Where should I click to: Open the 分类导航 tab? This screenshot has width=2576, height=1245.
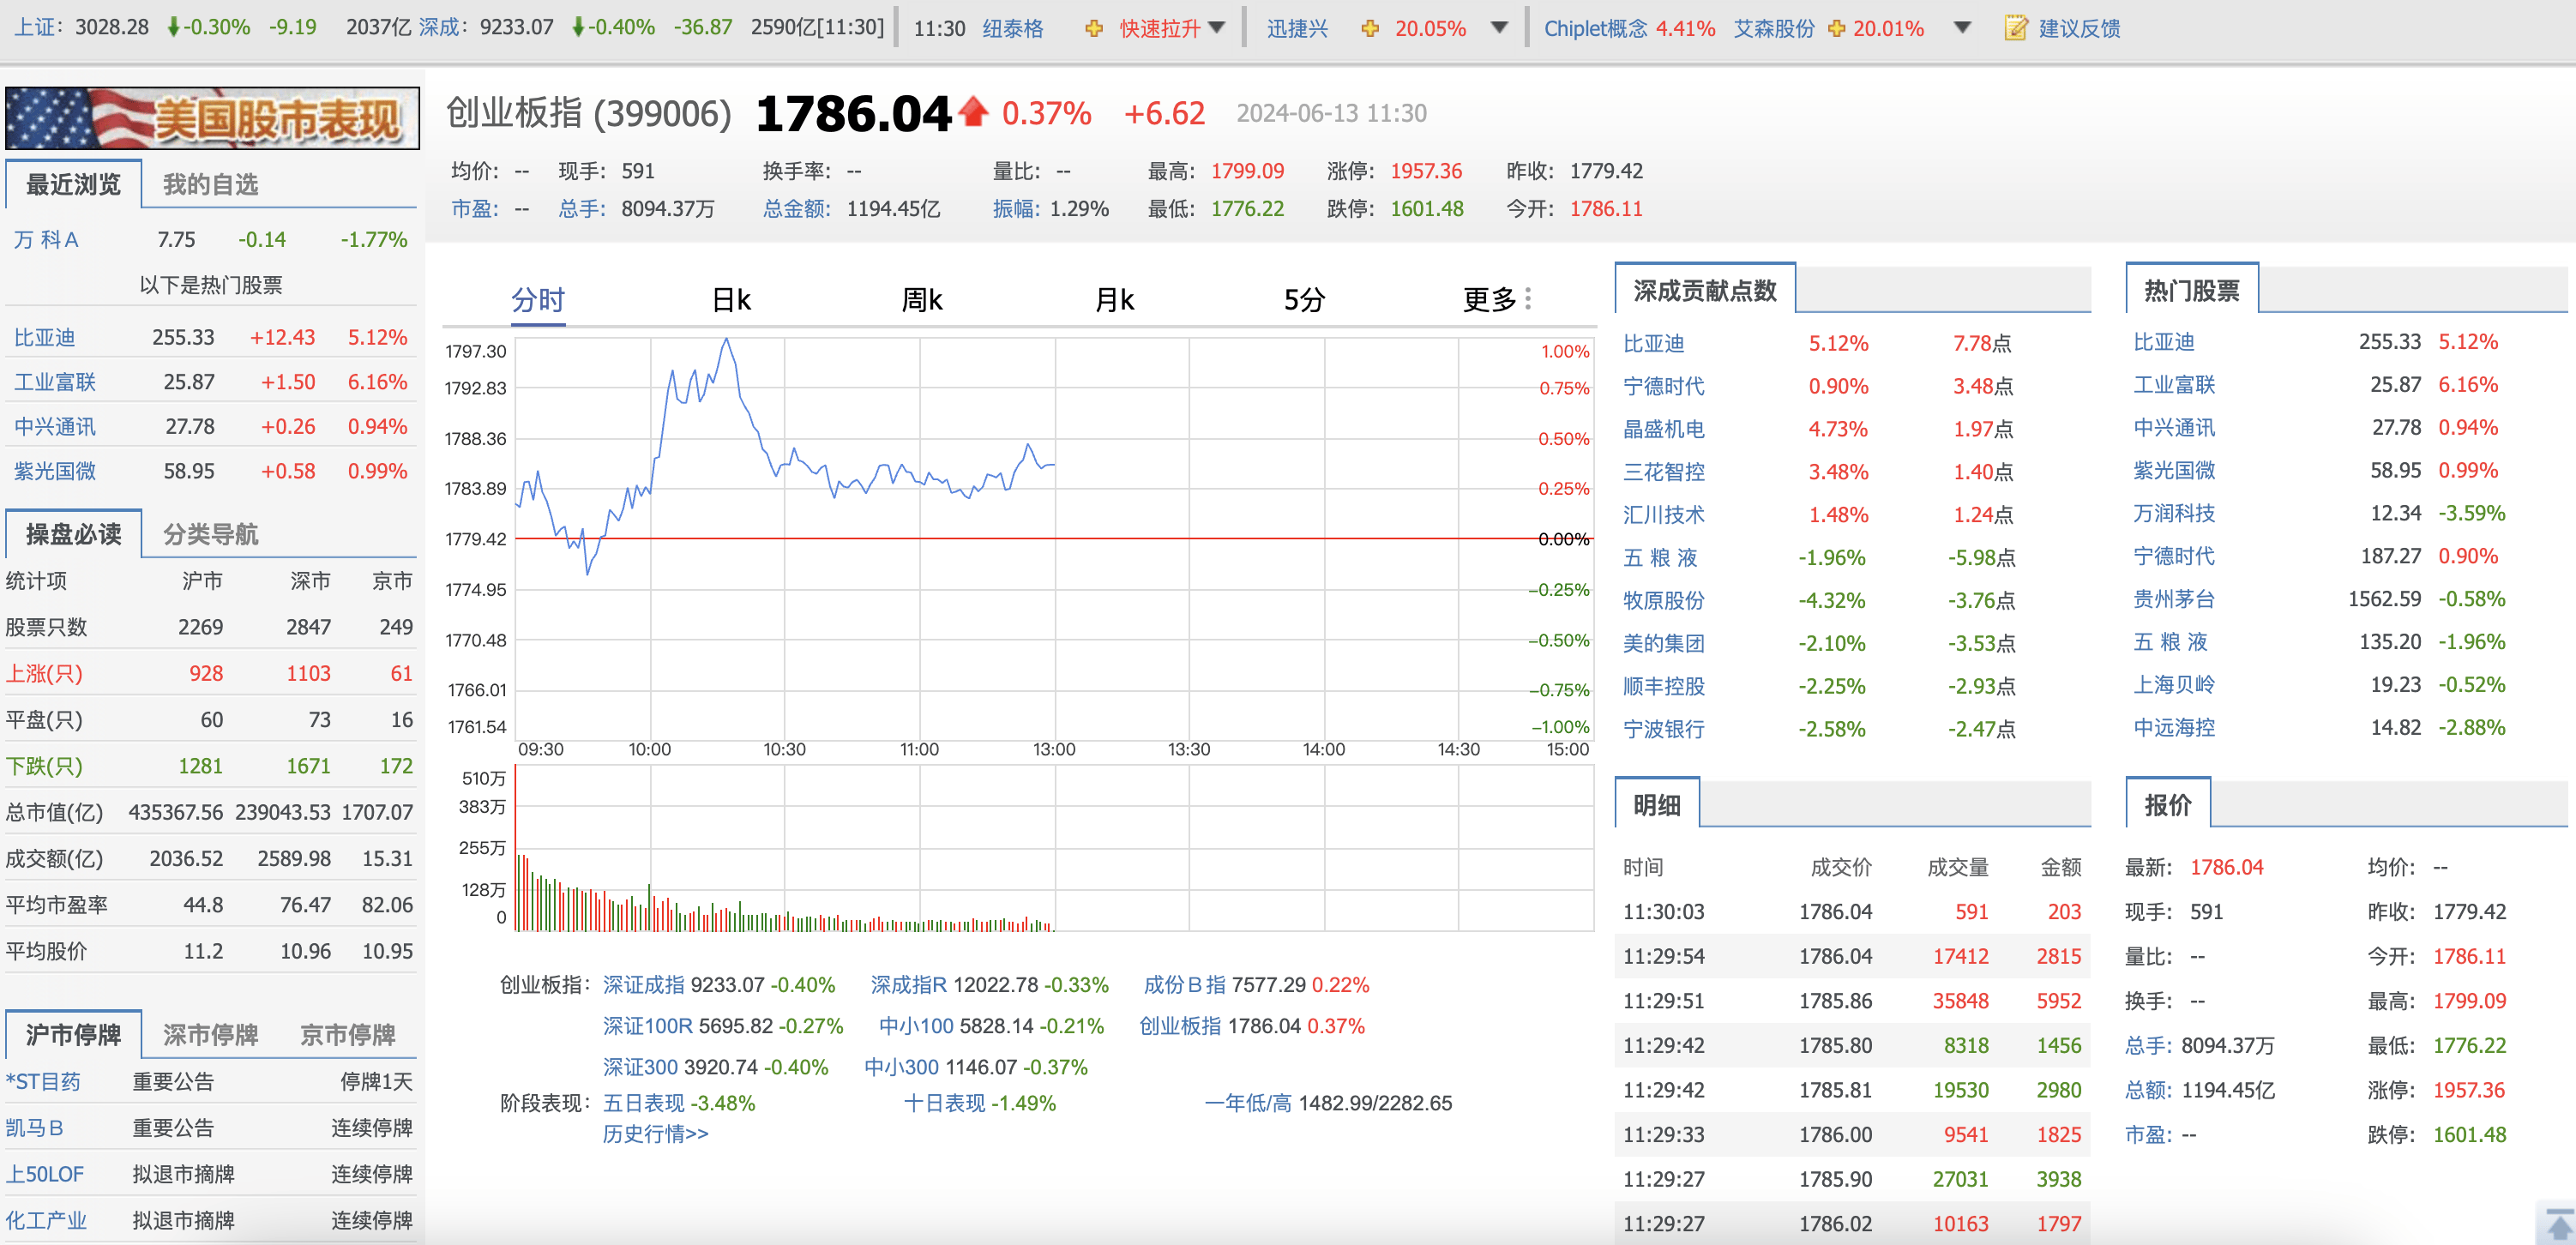(x=212, y=534)
